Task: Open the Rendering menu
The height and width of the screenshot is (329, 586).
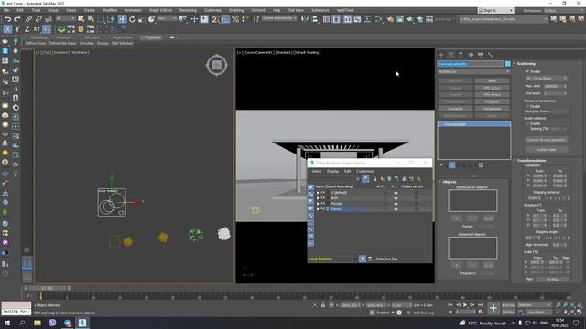Action: 188,10
